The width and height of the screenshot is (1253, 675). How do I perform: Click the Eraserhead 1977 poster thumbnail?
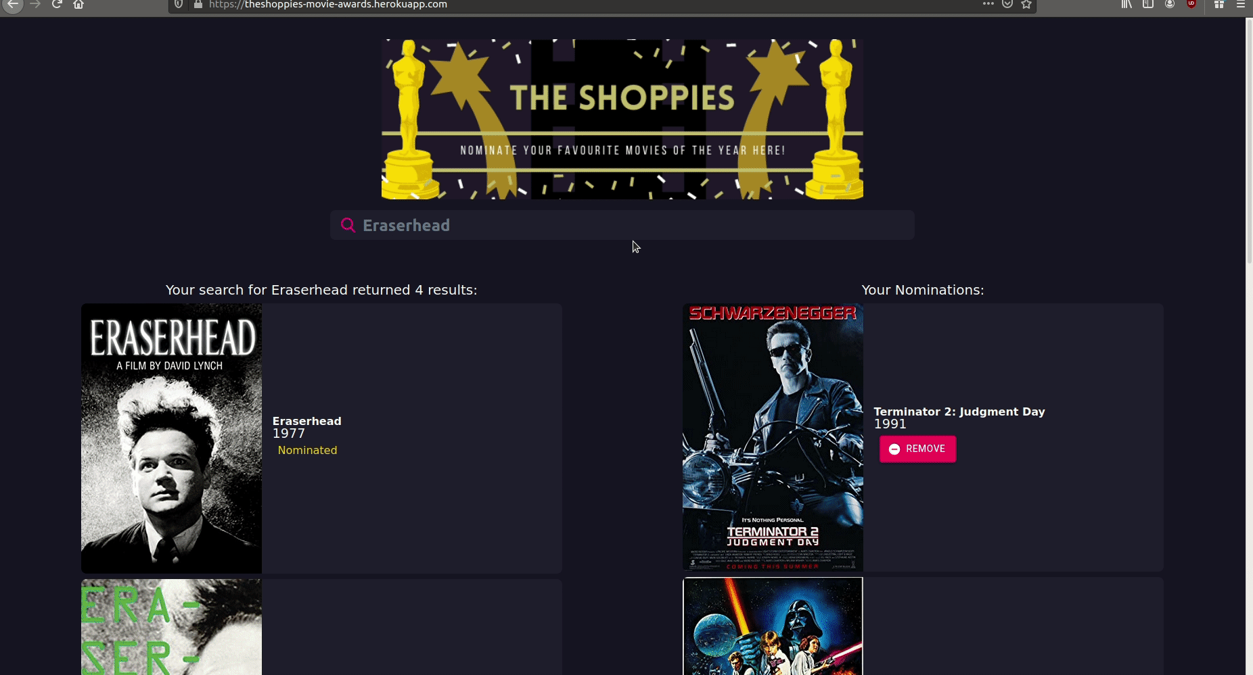pos(171,439)
